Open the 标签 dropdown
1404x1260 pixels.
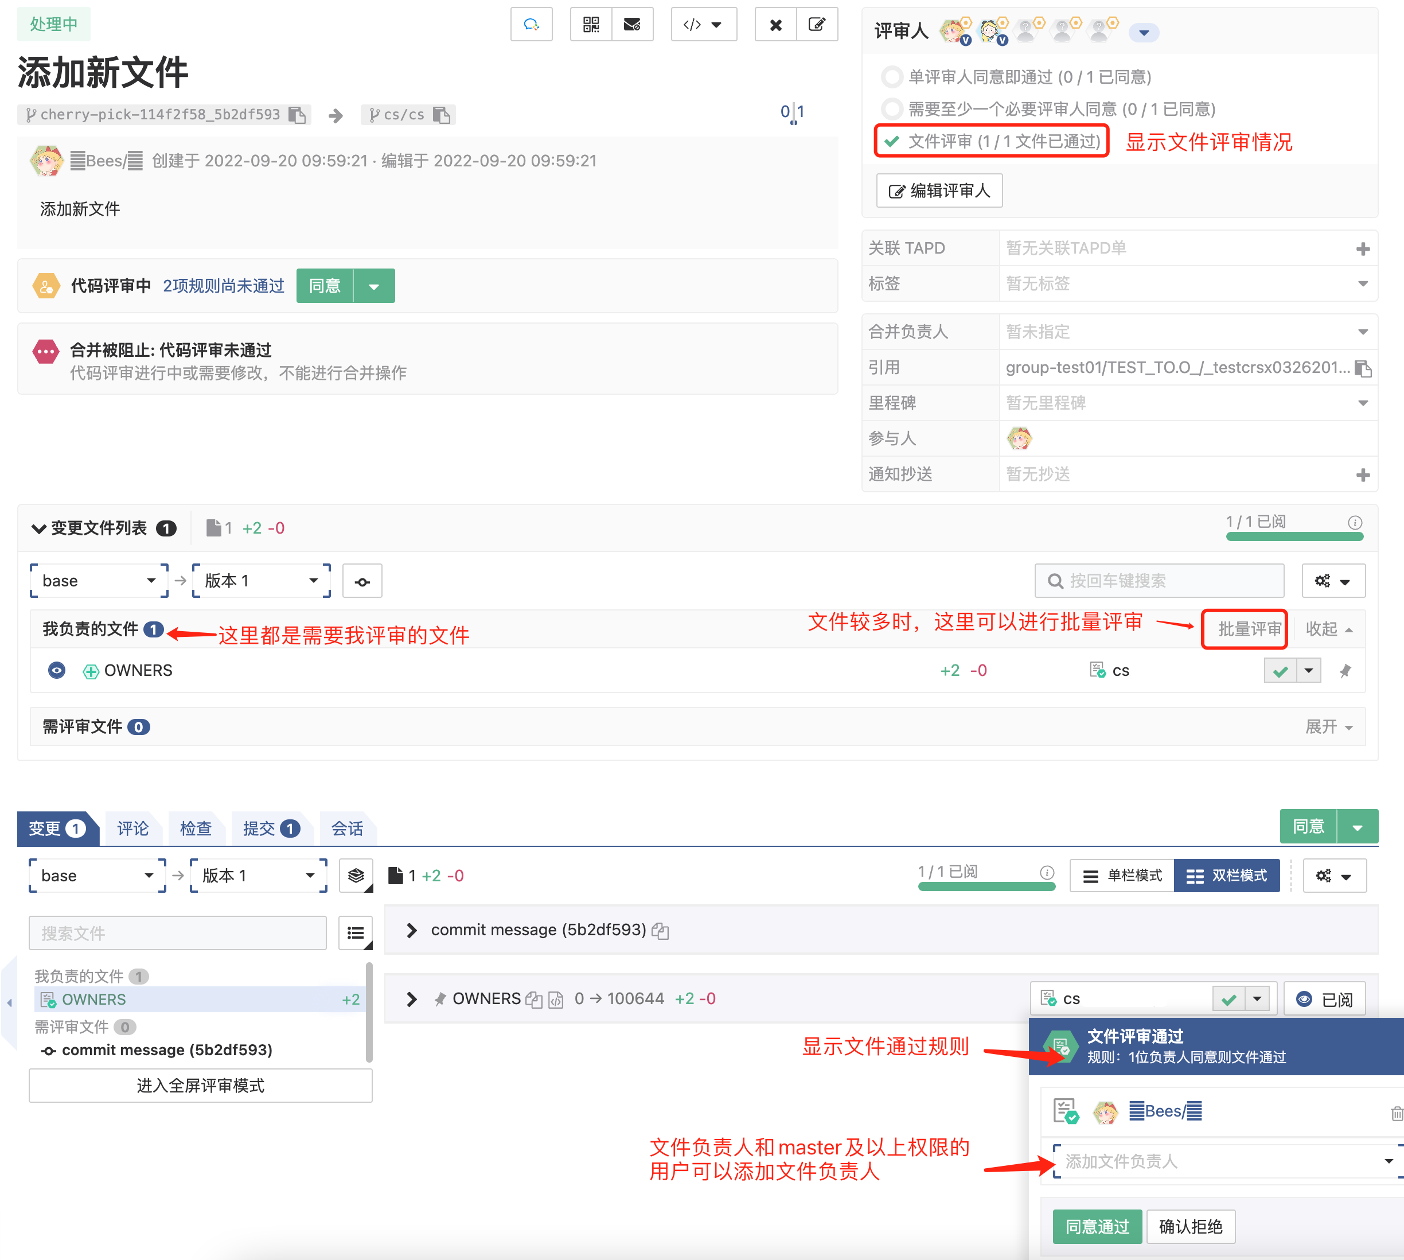1362,284
